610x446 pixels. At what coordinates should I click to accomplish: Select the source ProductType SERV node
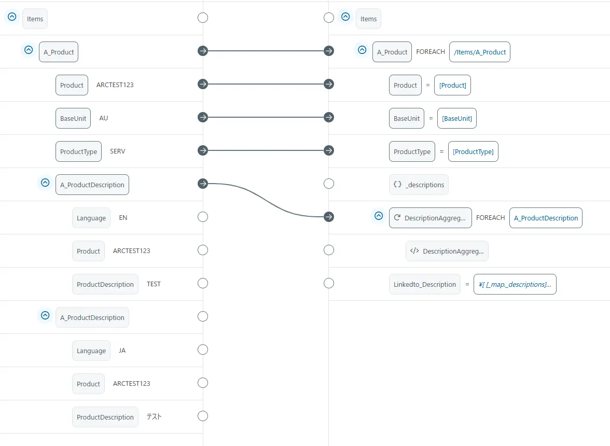click(78, 151)
